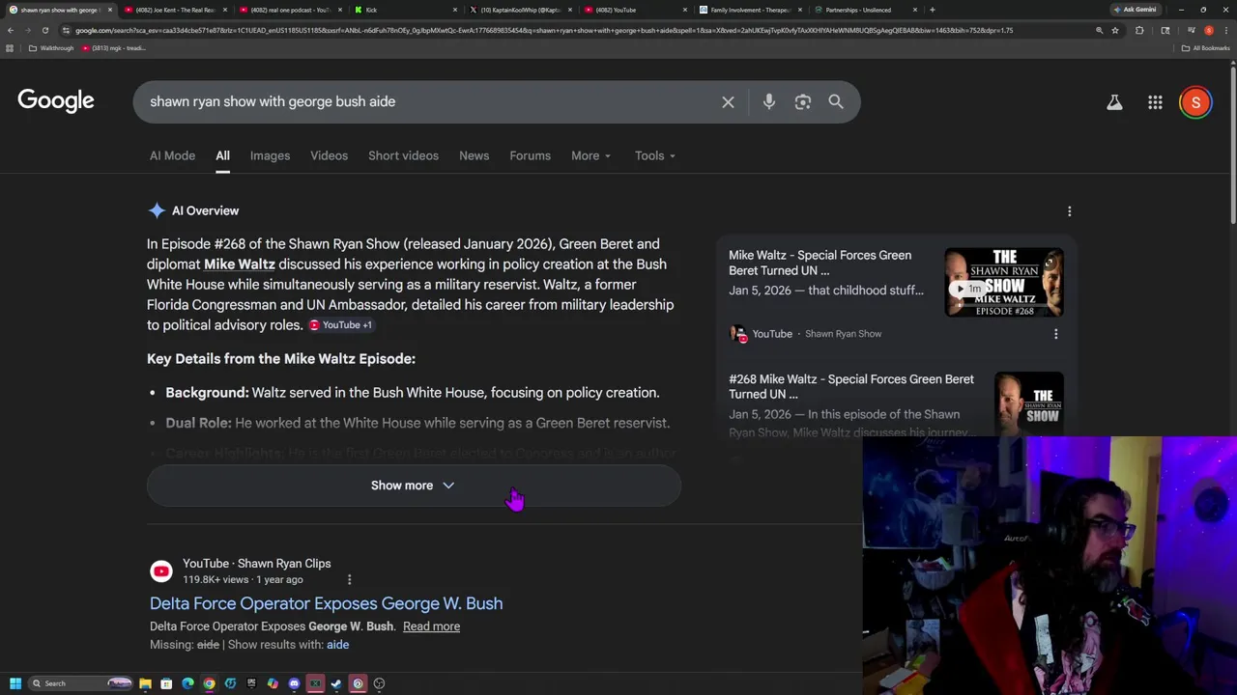1237x695 pixels.
Task: Open Steam from the taskbar
Action: (336, 683)
